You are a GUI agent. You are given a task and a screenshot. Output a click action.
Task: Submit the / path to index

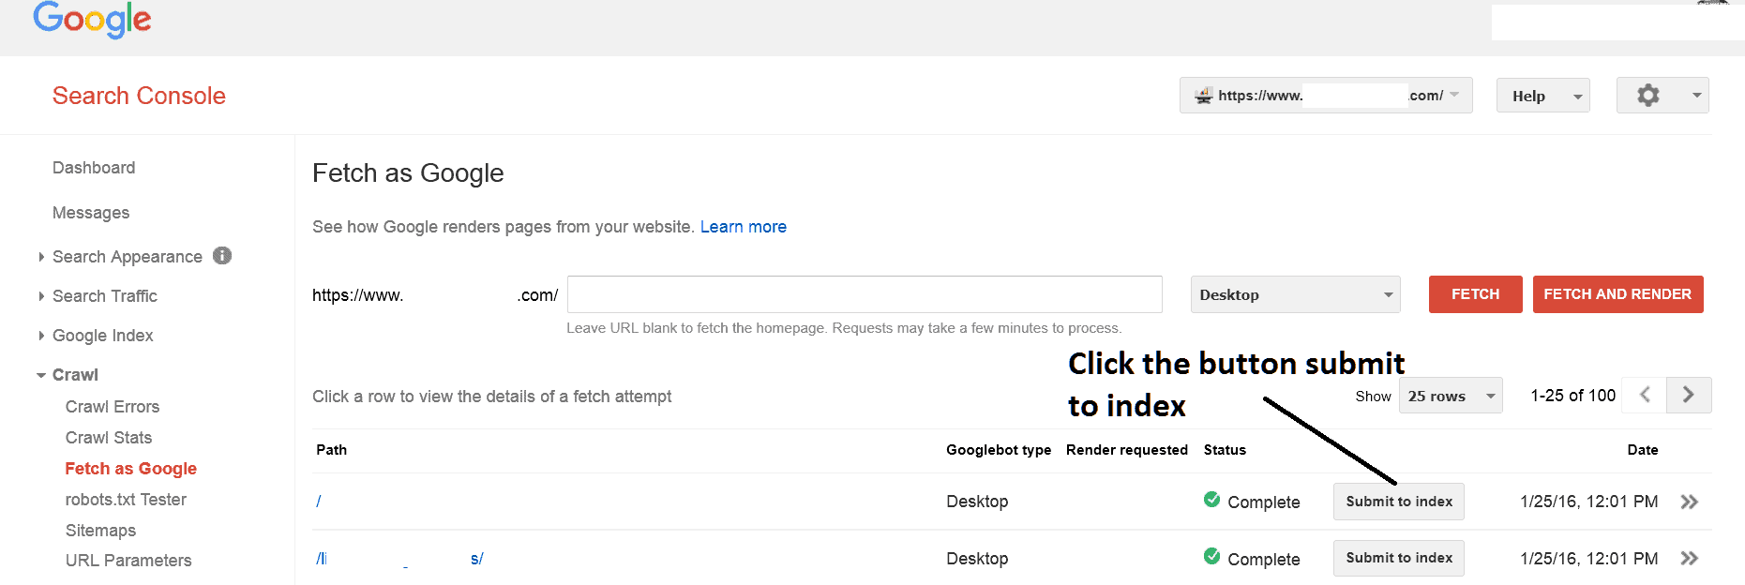pyautogui.click(x=1399, y=502)
